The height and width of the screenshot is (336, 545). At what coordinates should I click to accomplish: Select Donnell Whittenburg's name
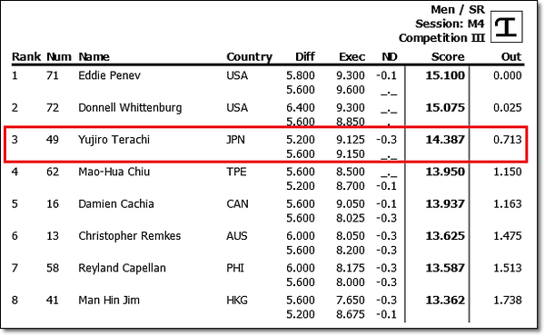[130, 108]
